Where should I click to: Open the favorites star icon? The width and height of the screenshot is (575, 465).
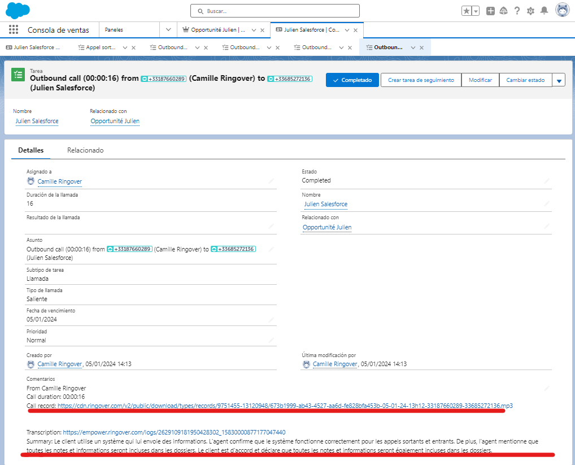pyautogui.click(x=467, y=11)
